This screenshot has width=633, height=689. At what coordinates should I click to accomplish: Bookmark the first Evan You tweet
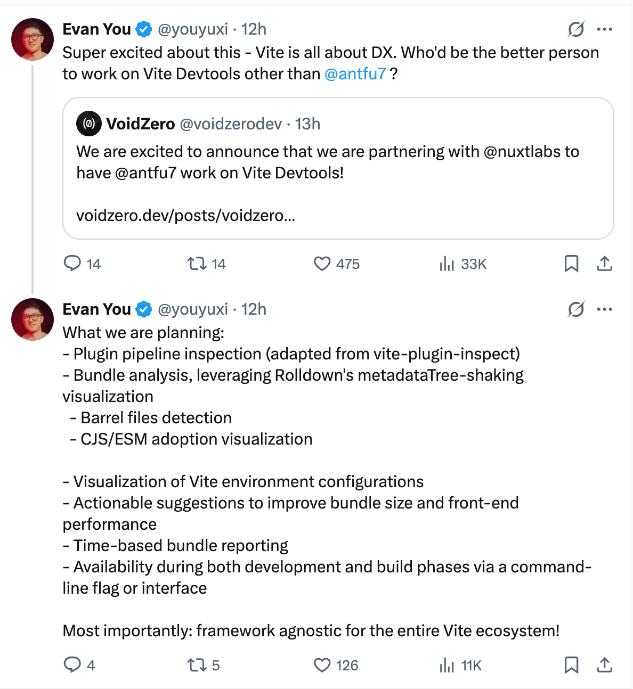coord(571,264)
